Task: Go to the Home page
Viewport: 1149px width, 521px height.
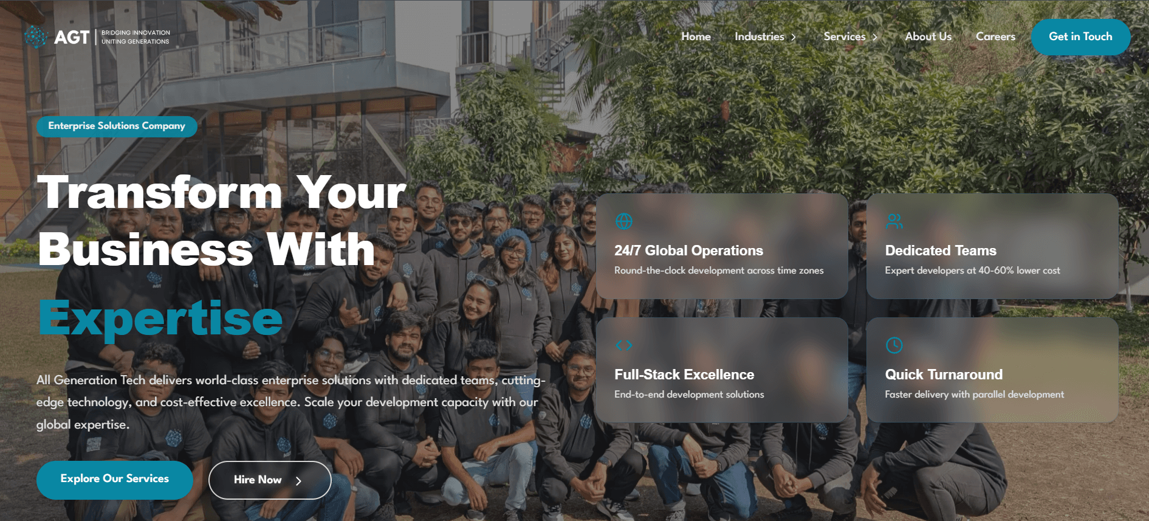Action: (x=696, y=36)
